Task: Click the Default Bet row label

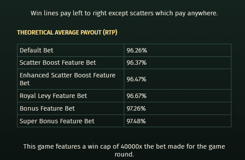Action: tap(36, 50)
